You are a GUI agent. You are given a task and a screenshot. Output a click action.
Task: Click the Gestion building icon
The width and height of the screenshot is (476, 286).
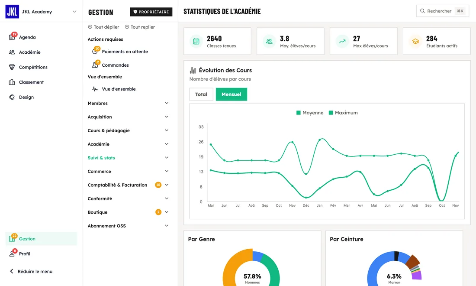coord(12,239)
